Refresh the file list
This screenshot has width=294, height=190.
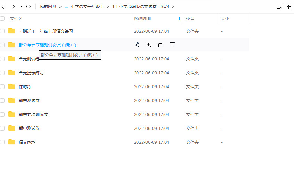pos(29,7)
